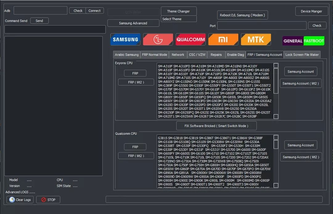This screenshot has width=333, height=214.
Task: Open the CSC / VZW tab
Action: (x=197, y=55)
